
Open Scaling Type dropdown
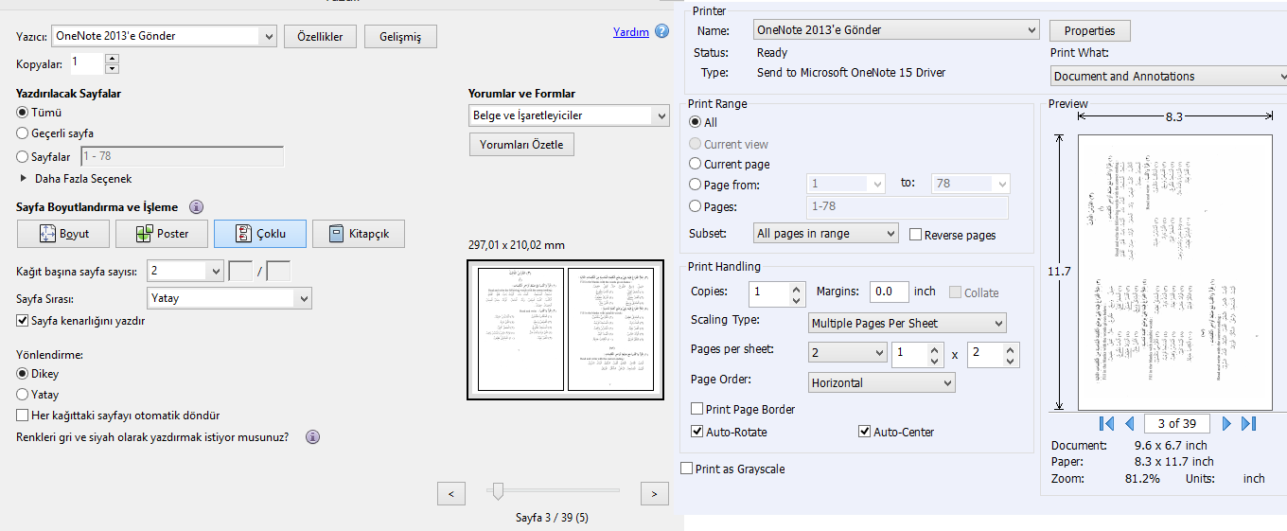(908, 324)
